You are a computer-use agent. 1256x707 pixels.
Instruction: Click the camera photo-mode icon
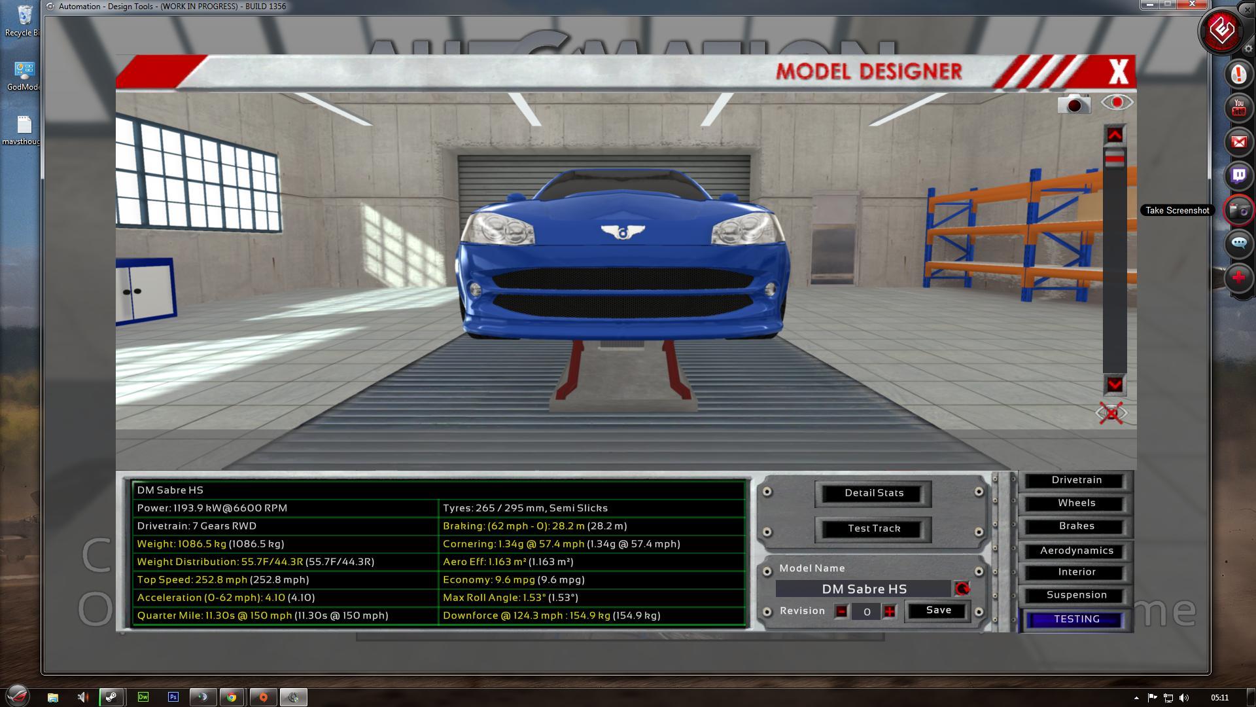pyautogui.click(x=1073, y=104)
